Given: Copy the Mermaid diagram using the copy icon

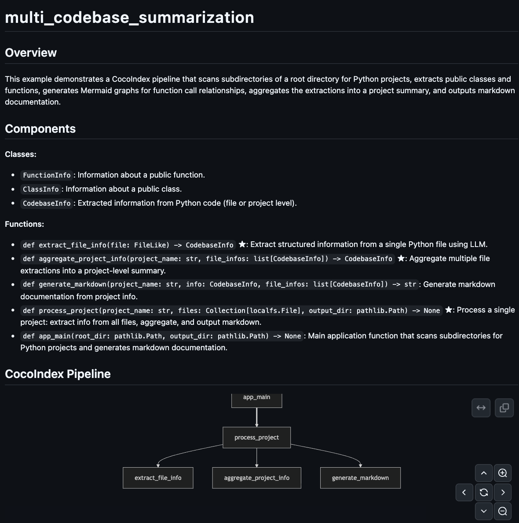Looking at the screenshot, I should click(x=504, y=408).
